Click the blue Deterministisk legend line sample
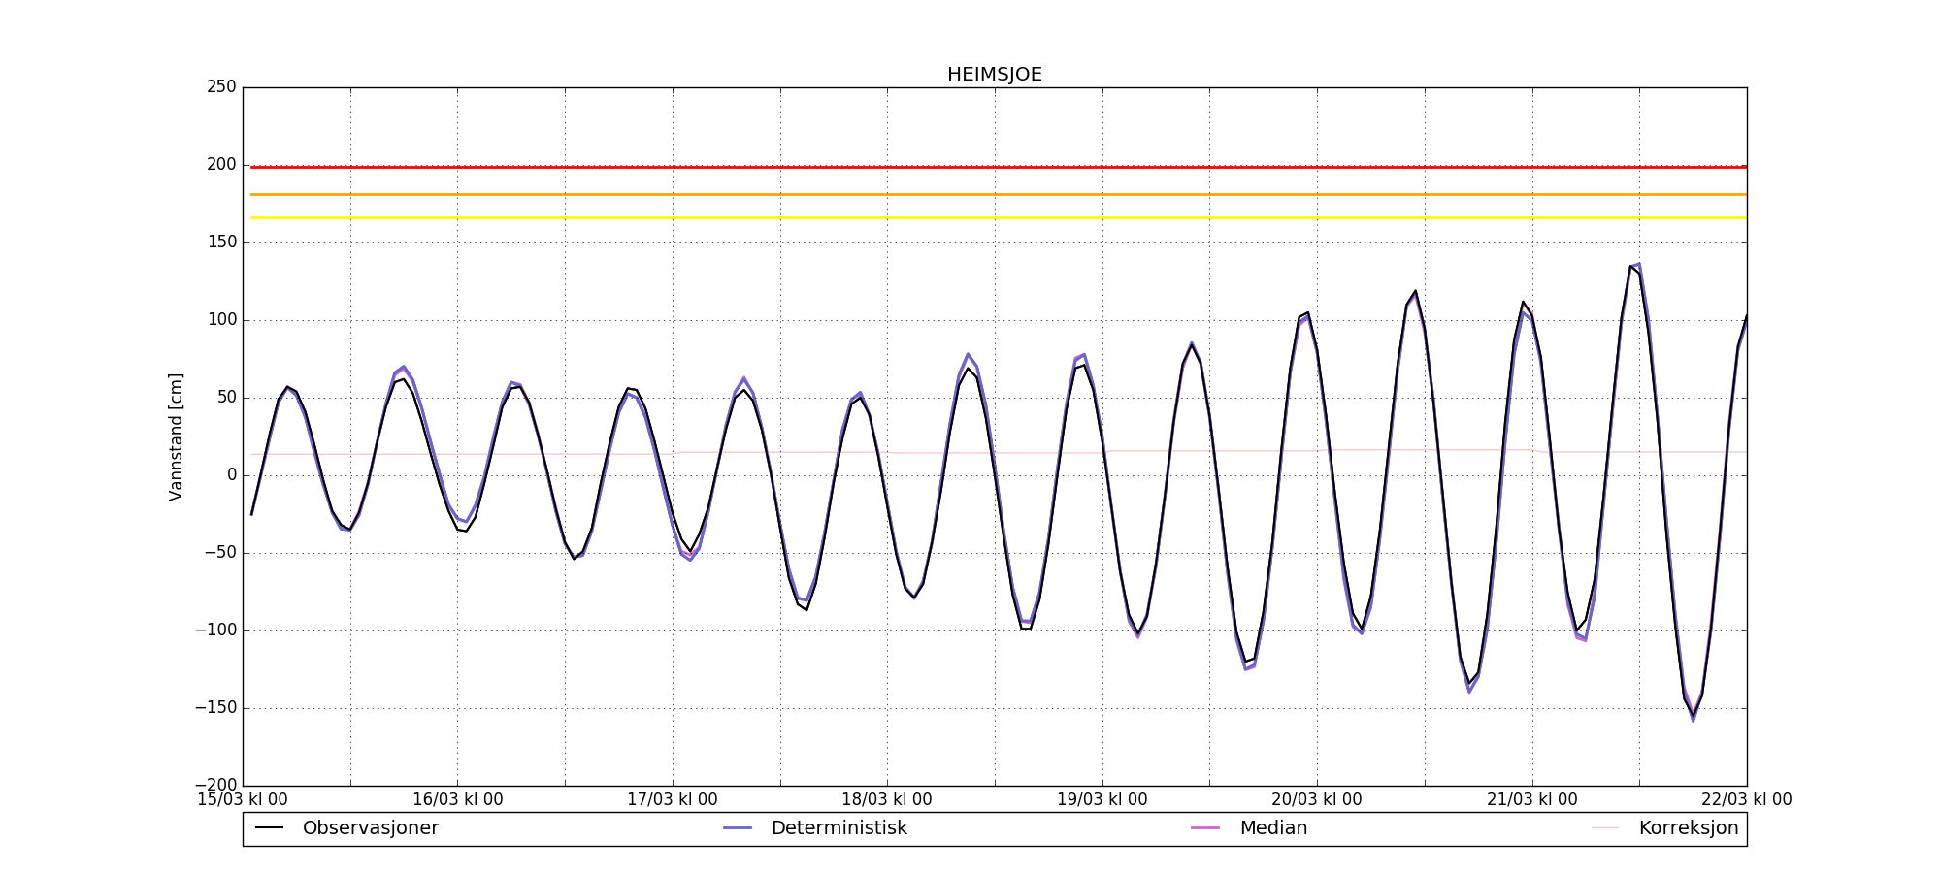1941x873 pixels. coord(738,828)
